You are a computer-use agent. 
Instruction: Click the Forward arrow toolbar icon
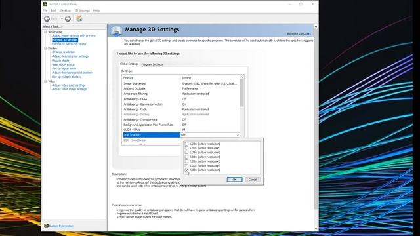[x=68, y=18]
